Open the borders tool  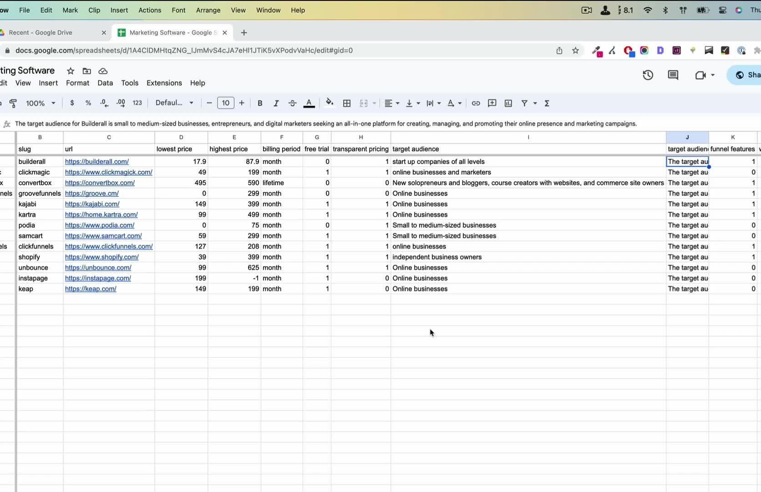[x=347, y=103]
